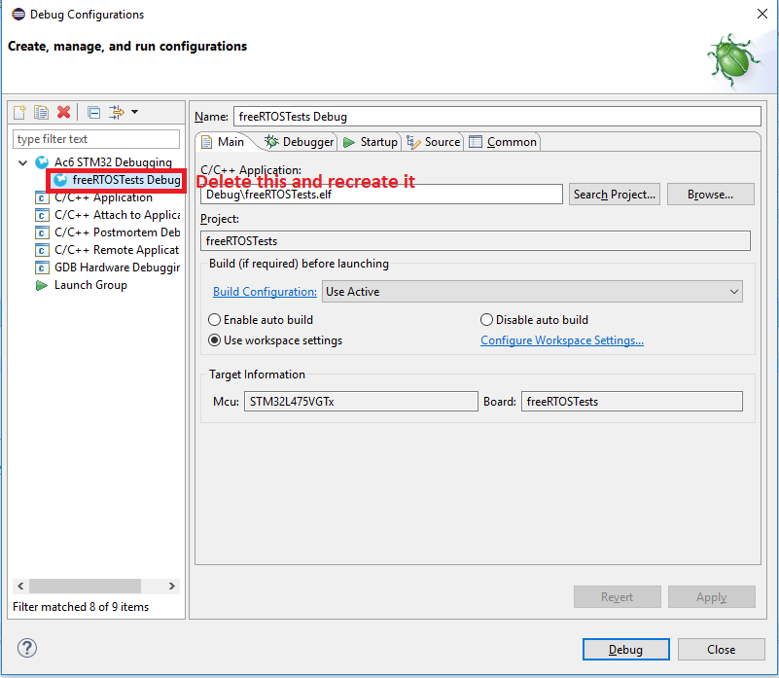
Task: Click the New launch configuration icon
Action: (19, 113)
